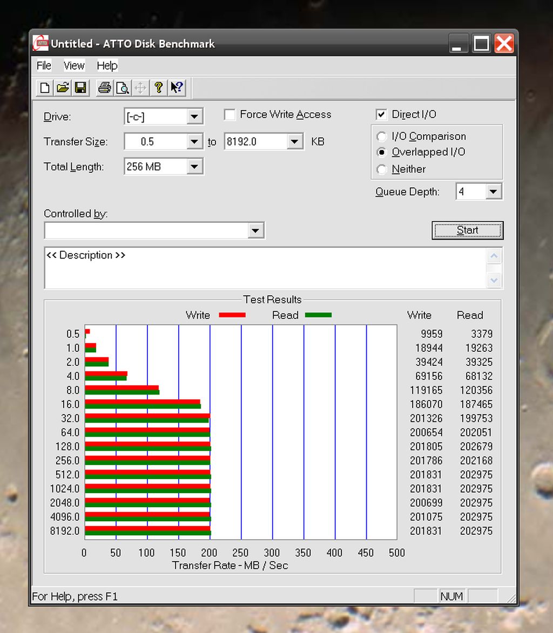Click write value 201075 for 4096.0 row

[426, 517]
